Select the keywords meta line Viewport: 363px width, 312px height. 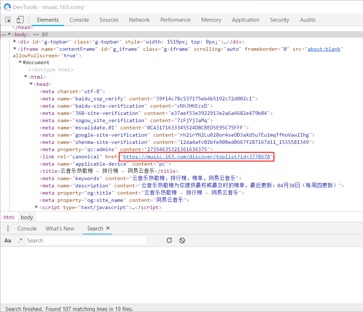[x=140, y=178]
